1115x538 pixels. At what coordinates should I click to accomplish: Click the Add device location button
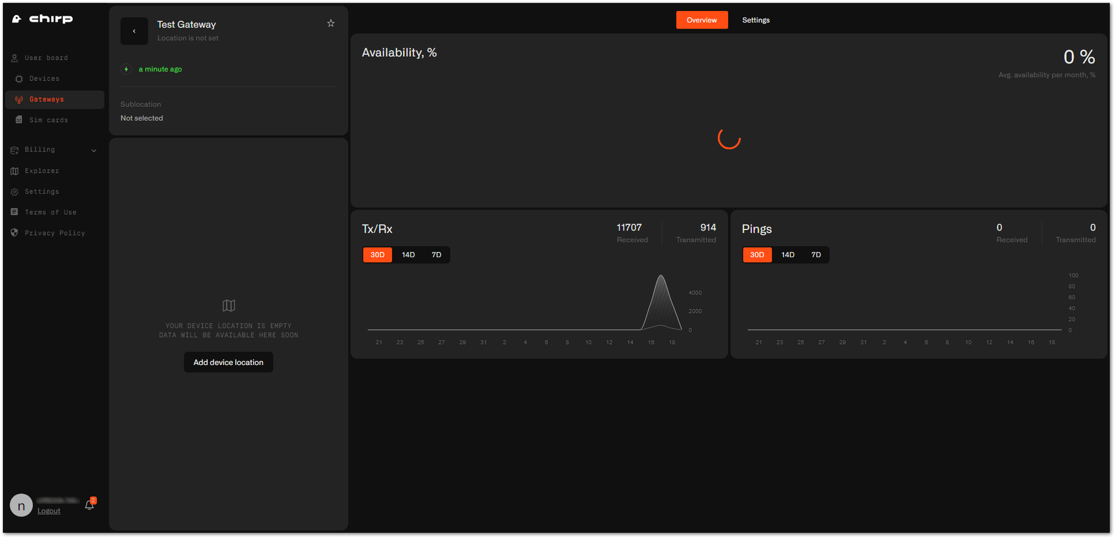point(228,363)
